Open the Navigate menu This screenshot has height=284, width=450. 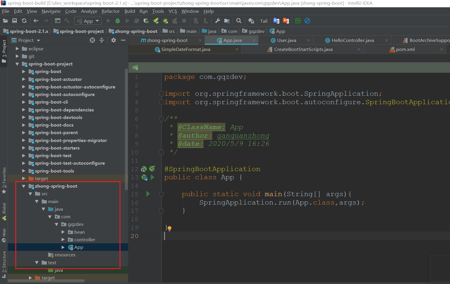[x=51, y=11]
